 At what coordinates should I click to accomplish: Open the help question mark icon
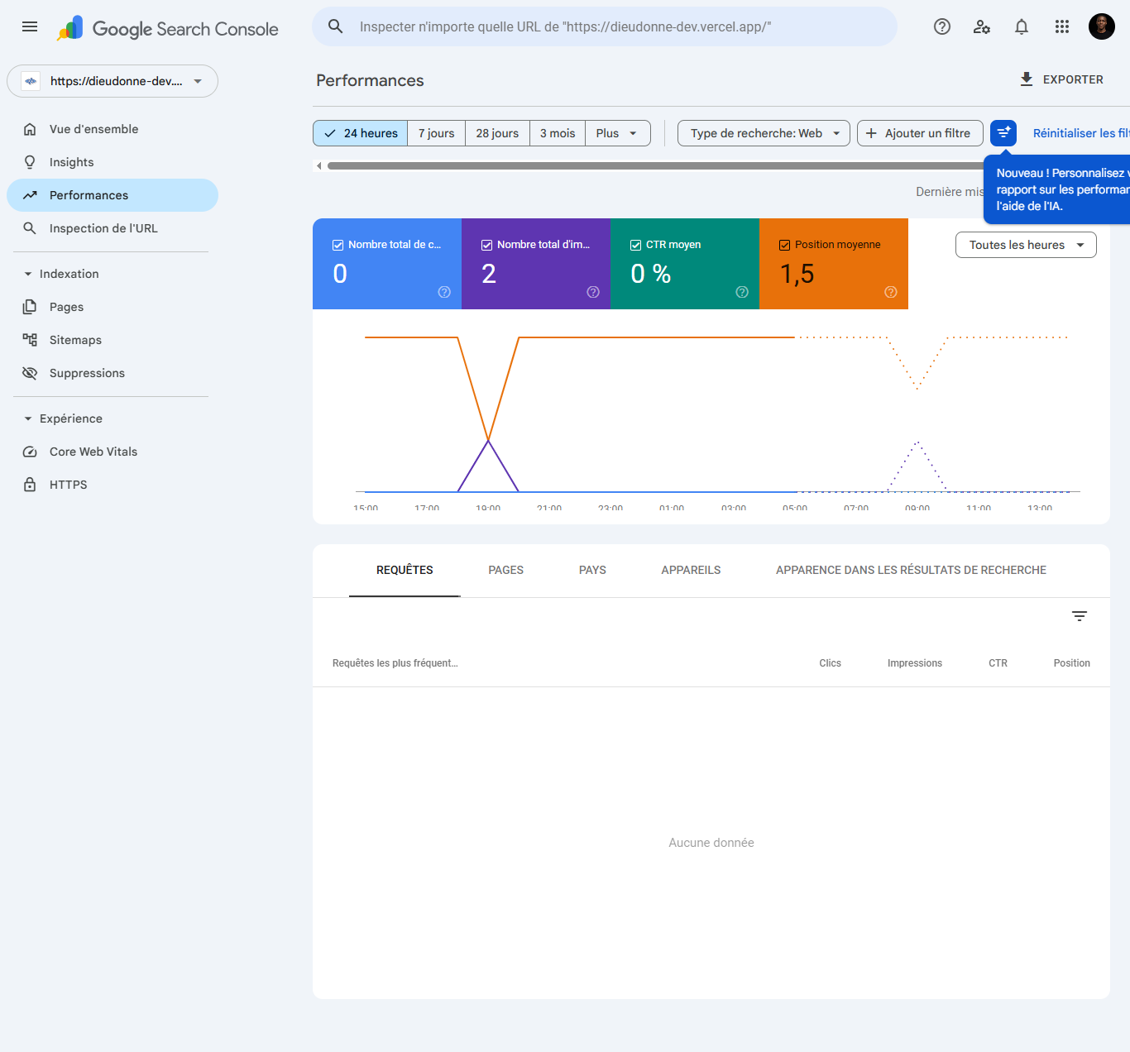(x=942, y=26)
